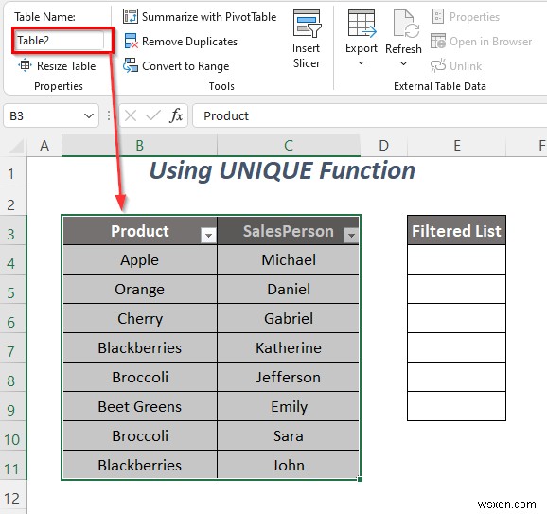The height and width of the screenshot is (514, 547).
Task: Click the formula bar showing Product
Action: tap(370, 115)
